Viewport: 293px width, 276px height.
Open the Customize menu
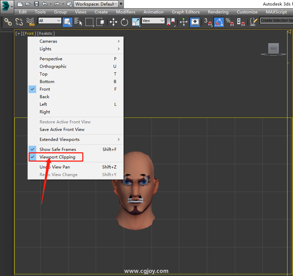point(247,12)
